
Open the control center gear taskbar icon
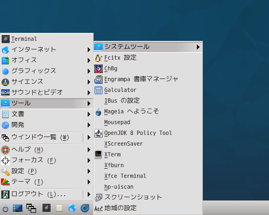tap(85, 208)
